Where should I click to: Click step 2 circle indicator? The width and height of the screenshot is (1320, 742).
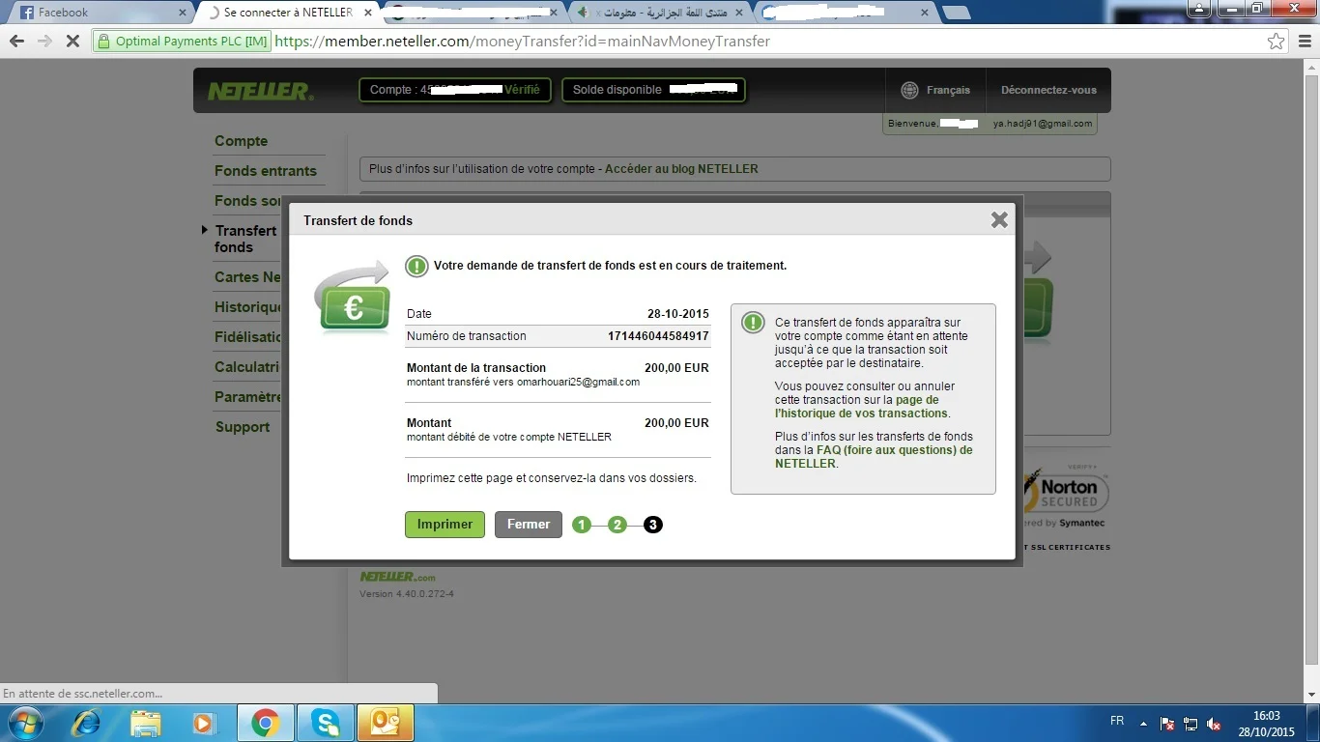617,525
